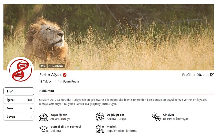Click the scientist icon for Meslek

[x=100, y=129]
